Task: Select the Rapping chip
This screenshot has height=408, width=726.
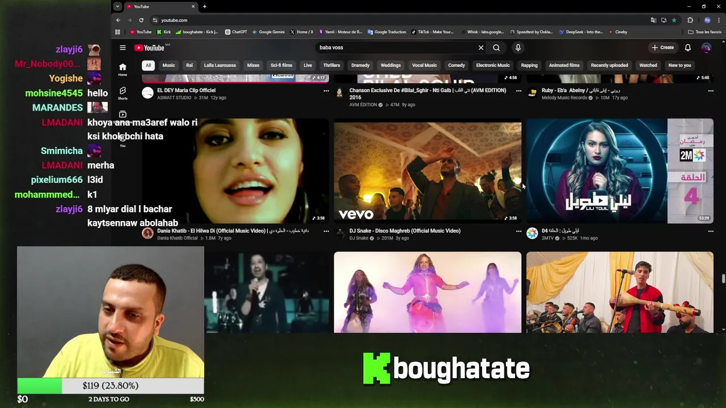Action: 529,65
